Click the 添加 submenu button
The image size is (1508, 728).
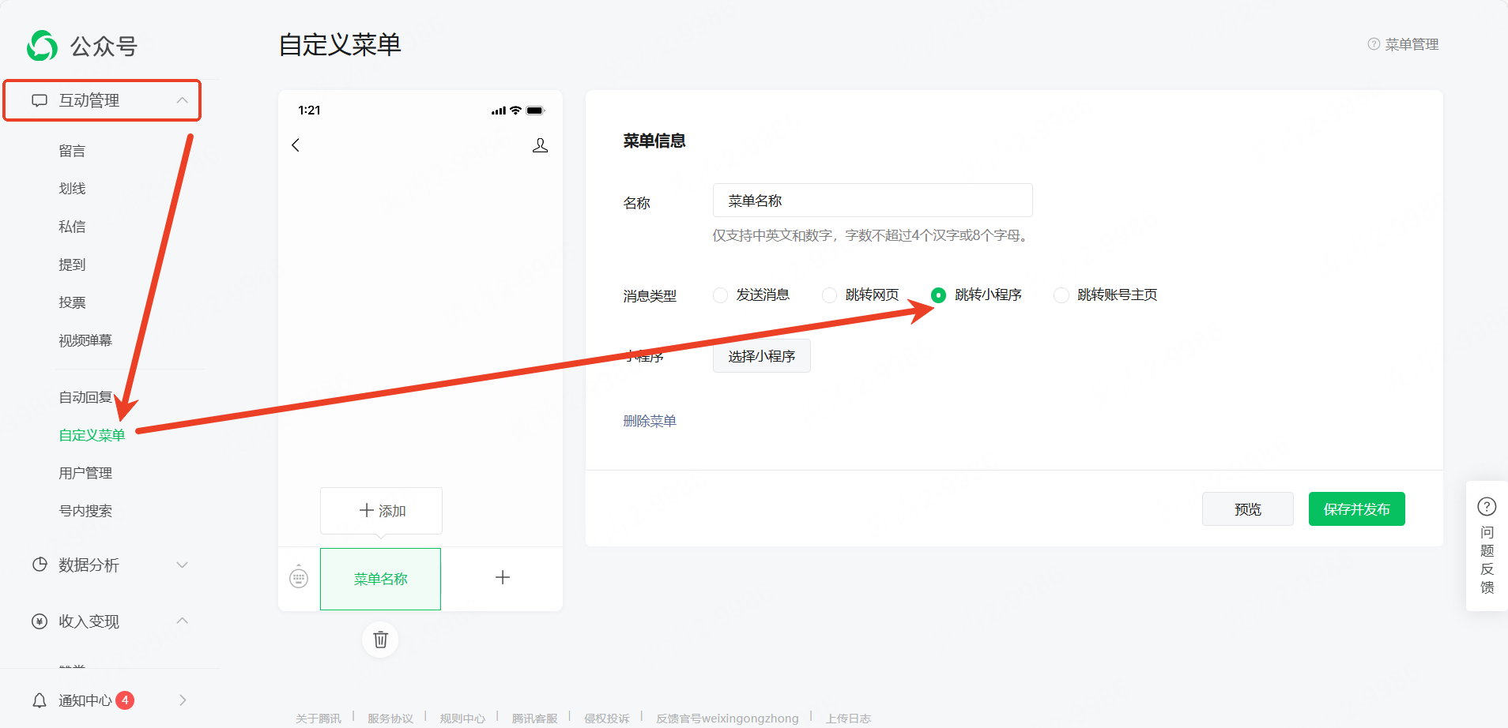click(x=381, y=511)
